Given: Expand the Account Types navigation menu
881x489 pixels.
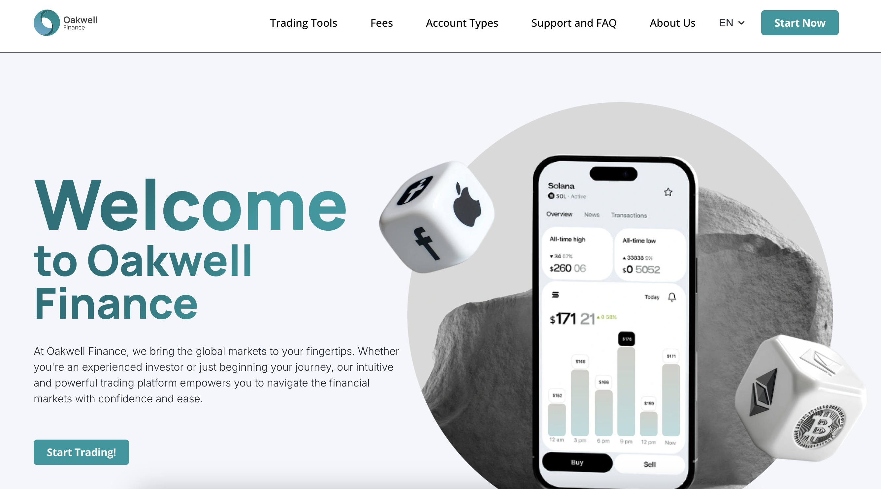Looking at the screenshot, I should [462, 22].
